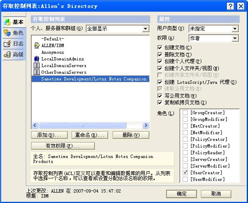
Task: Click the 日志 tab notepad icon
Action: (7, 44)
